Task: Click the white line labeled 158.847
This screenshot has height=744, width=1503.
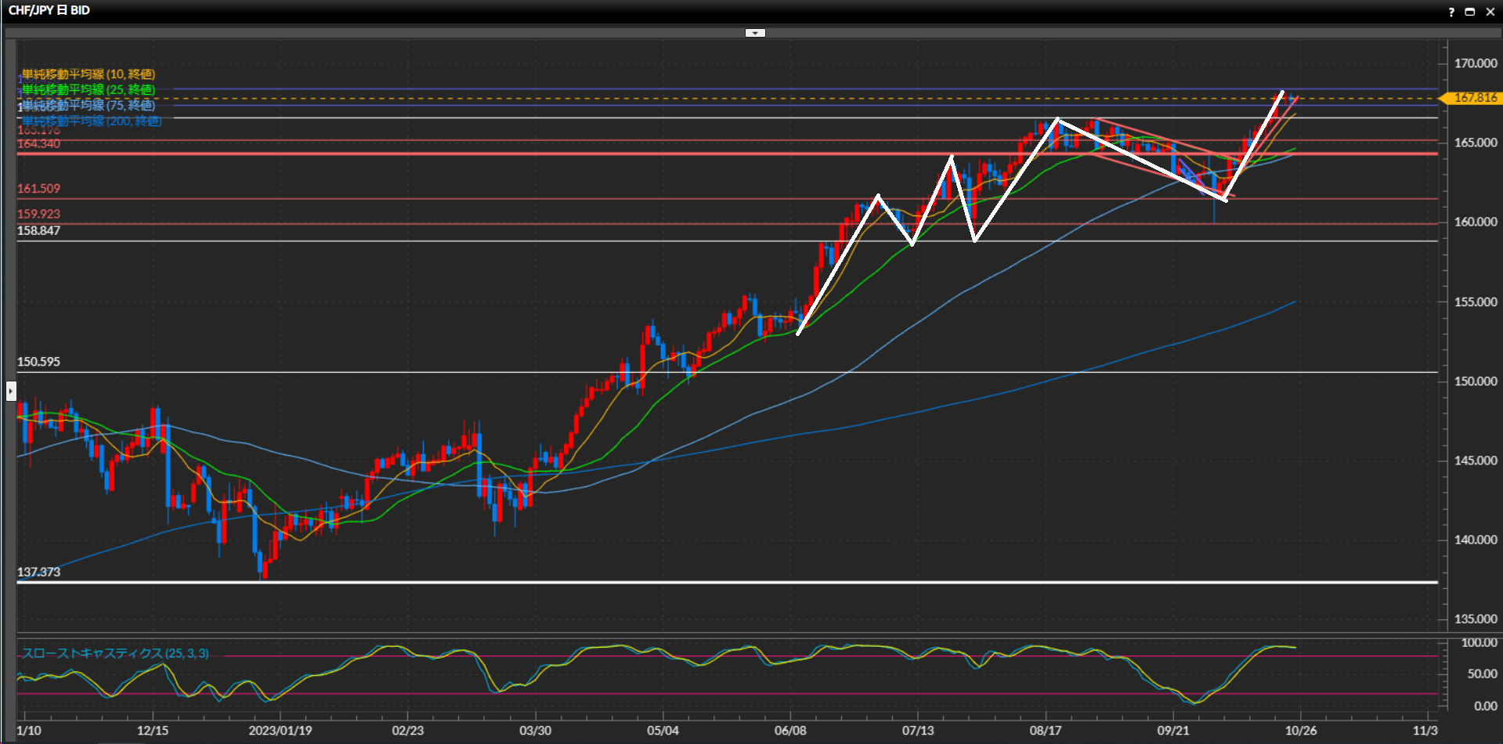Action: point(705,241)
